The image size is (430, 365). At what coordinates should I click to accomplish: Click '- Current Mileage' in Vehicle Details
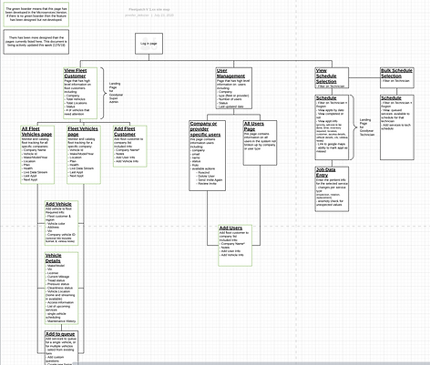click(57, 277)
